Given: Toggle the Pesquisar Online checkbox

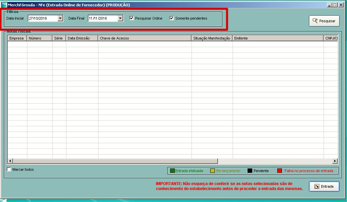Looking at the screenshot, I should [x=132, y=18].
